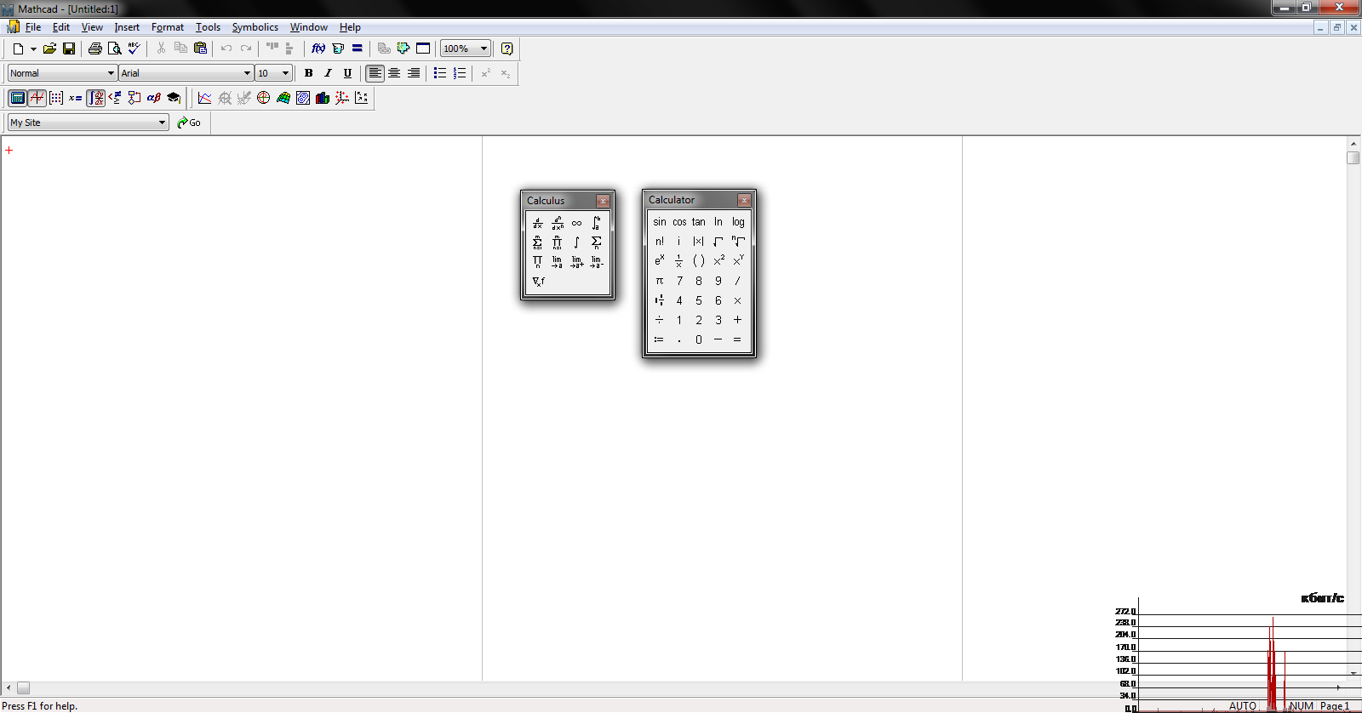
Task: Expand the Normal style dropdown
Action: [111, 73]
